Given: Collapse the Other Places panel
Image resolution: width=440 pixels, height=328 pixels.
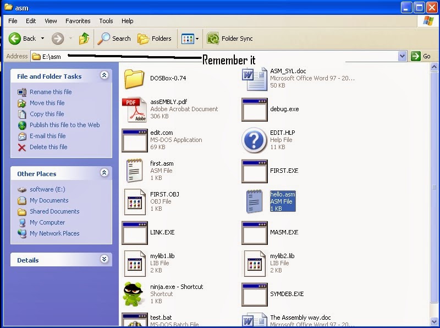Looking at the screenshot, I should 105,173.
